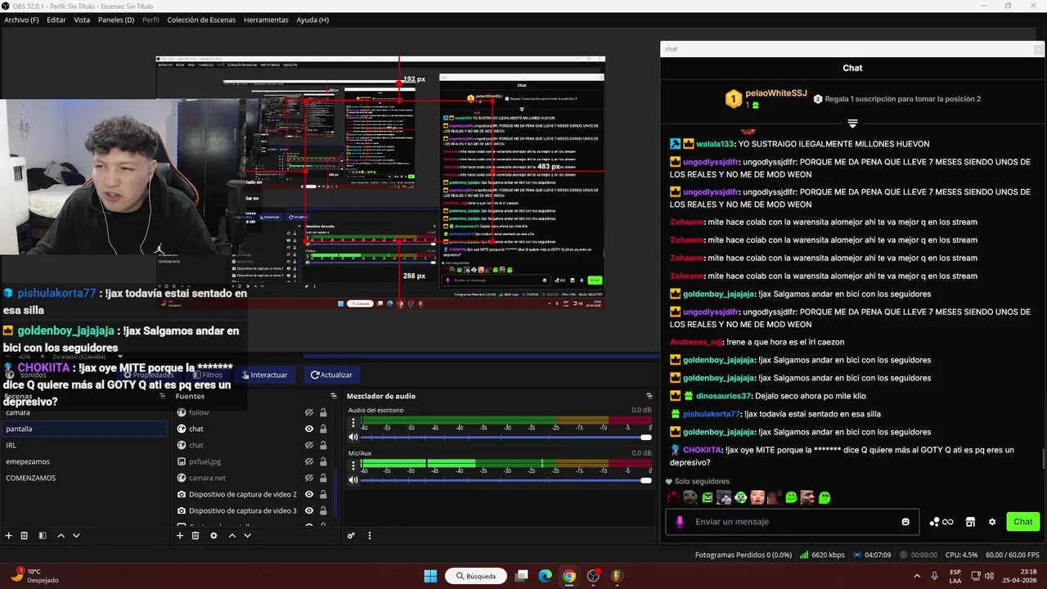This screenshot has width=1047, height=589.
Task: Click the purple microphone icon in the chat box
Action: pos(680,522)
